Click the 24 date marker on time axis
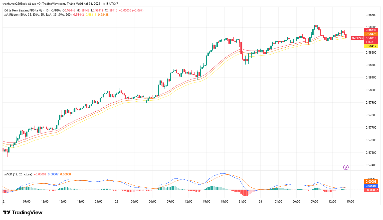The image size is (383, 220). tap(260, 202)
